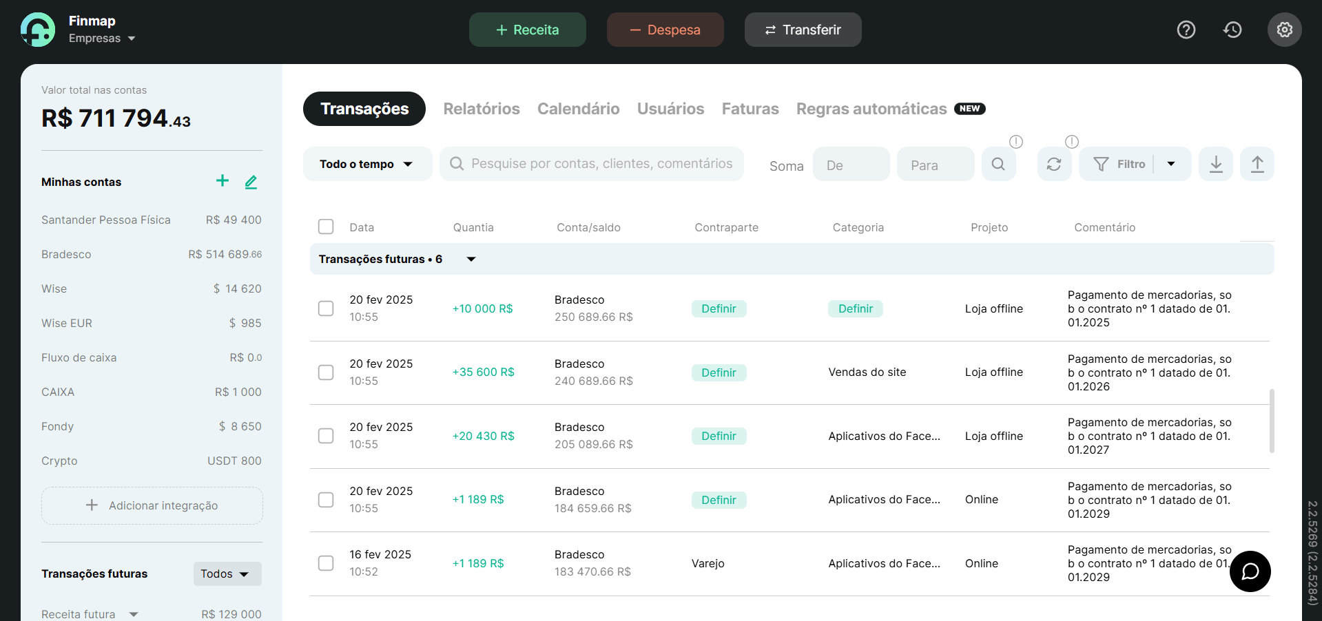Click the download transactions icon
Viewport: 1322px width, 621px height.
[1215, 164]
